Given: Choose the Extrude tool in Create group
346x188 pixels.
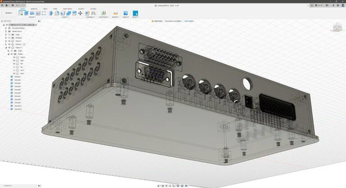Looking at the screenshot, I should coord(27,13).
